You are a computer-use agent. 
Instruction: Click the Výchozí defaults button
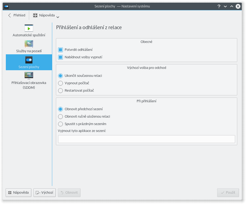(45, 193)
